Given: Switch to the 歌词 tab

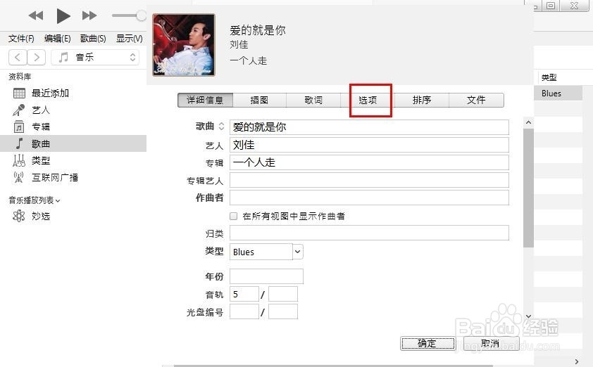Looking at the screenshot, I should 313,100.
